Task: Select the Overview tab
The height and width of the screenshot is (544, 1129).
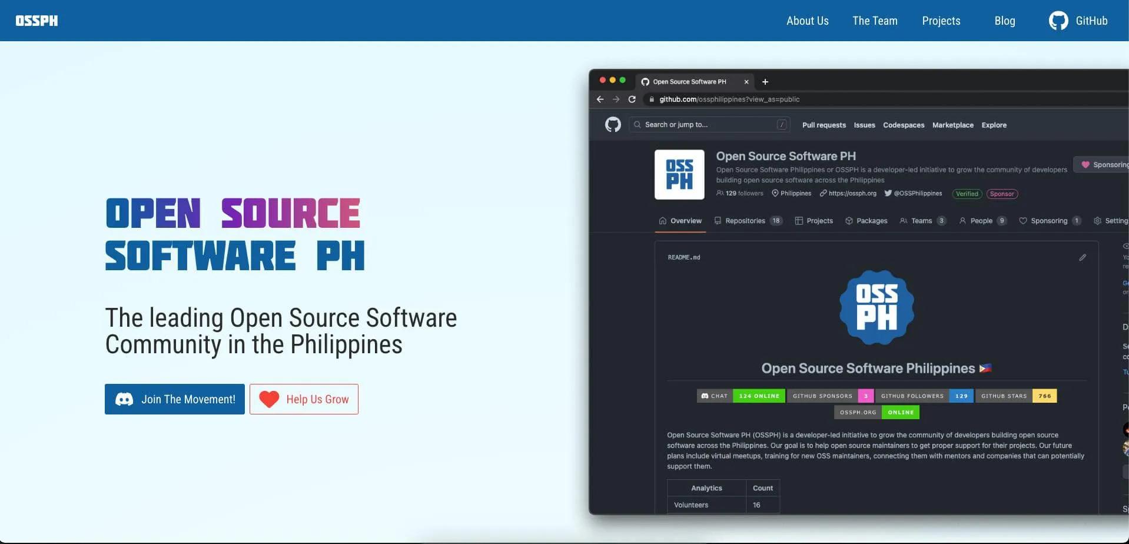Action: point(680,221)
